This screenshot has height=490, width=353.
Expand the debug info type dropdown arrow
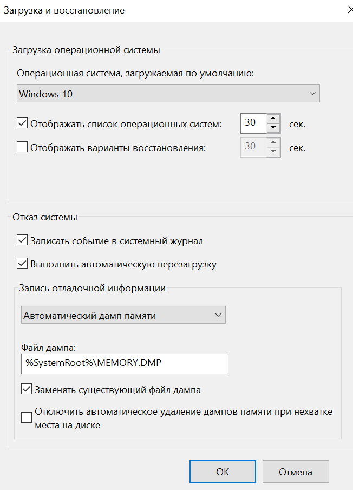pyautogui.click(x=218, y=315)
